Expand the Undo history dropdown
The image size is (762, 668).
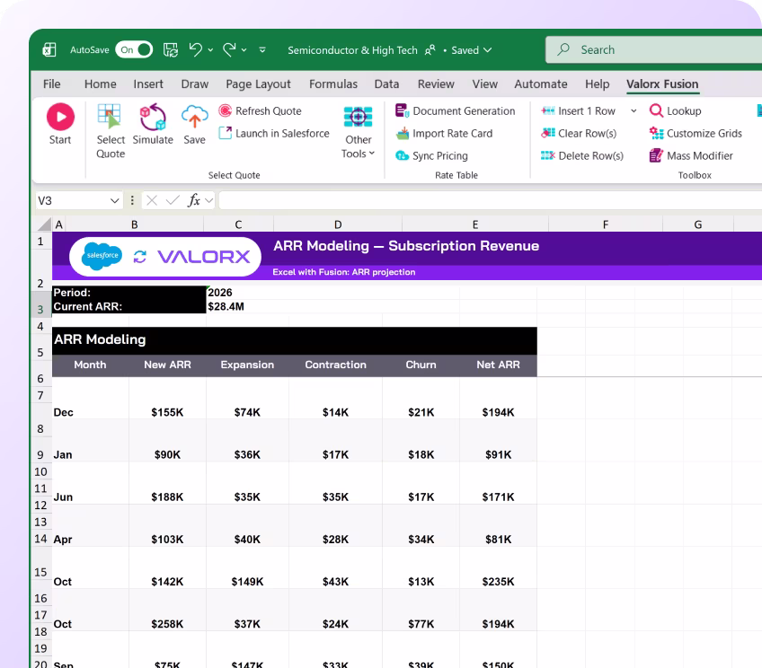[210, 49]
